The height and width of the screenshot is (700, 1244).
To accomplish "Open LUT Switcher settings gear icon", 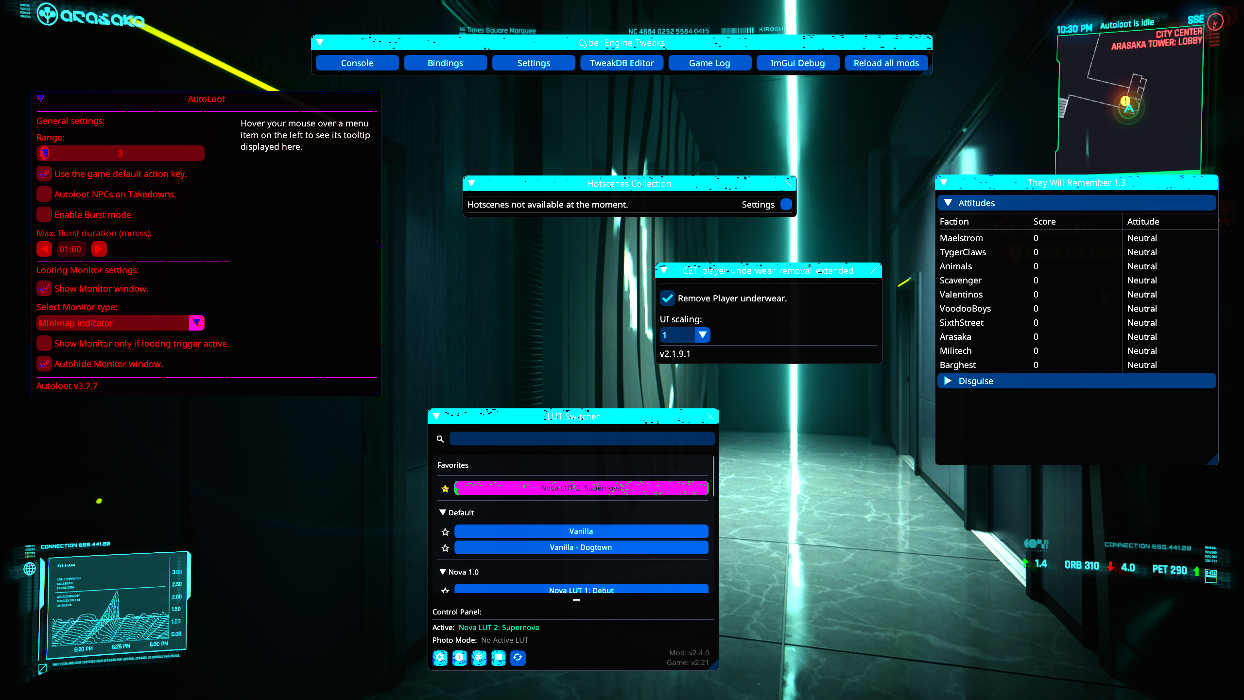I will 440,658.
